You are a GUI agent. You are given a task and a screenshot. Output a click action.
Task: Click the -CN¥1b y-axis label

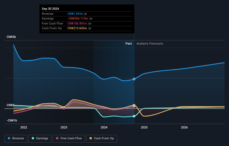[12, 120]
